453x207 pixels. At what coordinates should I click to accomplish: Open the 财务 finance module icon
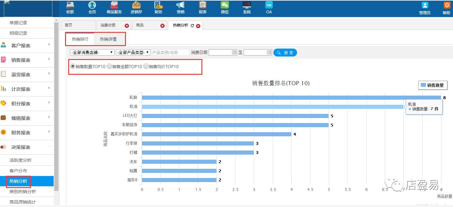click(x=158, y=5)
